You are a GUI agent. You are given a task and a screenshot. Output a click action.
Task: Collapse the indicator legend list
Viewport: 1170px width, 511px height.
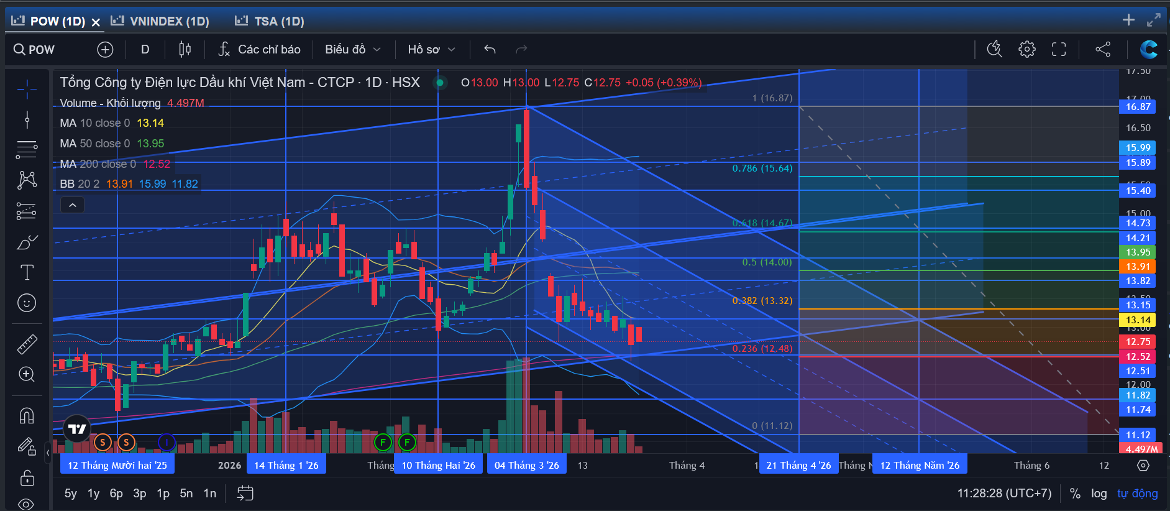coord(72,205)
